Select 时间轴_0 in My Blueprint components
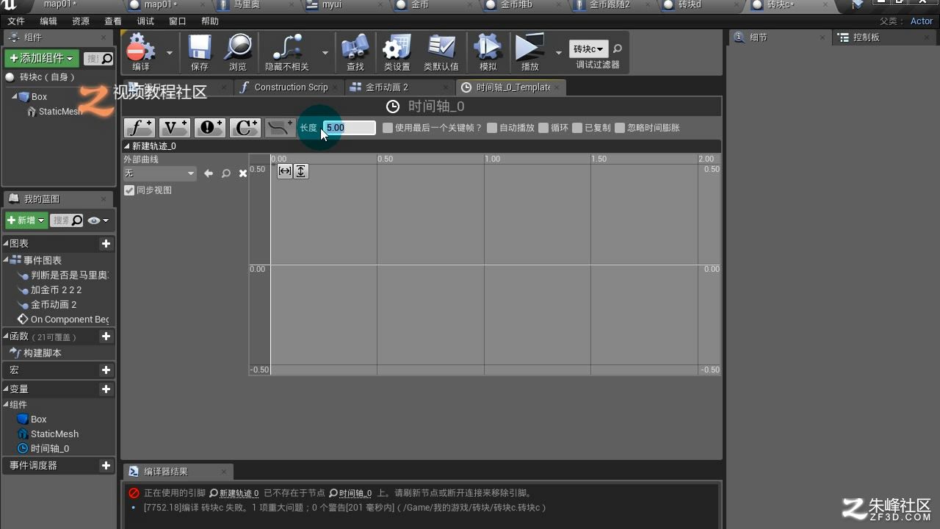The height and width of the screenshot is (529, 940). pos(50,448)
